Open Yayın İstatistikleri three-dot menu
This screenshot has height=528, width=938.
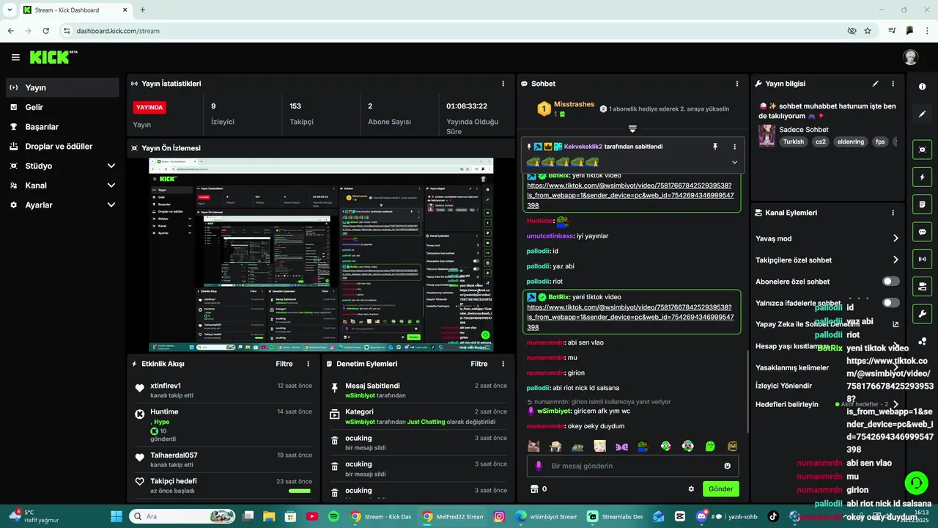(503, 84)
